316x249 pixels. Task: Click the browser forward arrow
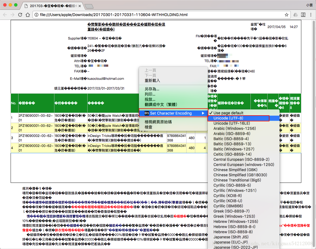13,15
